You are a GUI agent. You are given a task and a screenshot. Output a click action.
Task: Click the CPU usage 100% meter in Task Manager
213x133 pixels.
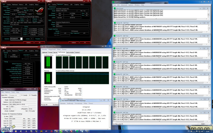(48, 62)
